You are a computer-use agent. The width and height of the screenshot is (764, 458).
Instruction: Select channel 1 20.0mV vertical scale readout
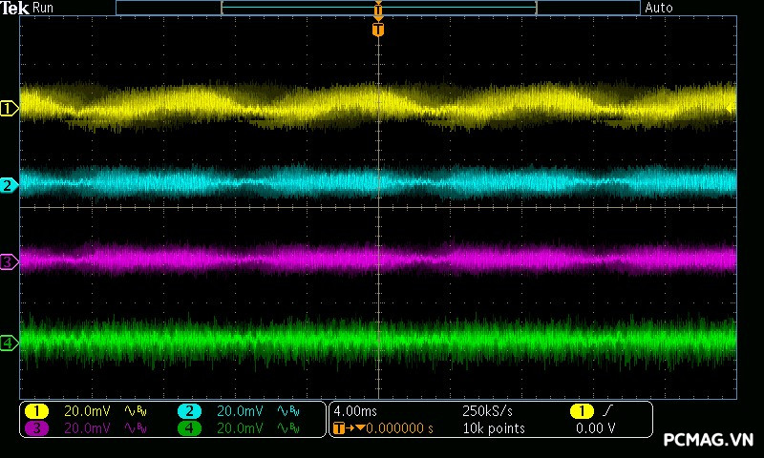click(87, 410)
